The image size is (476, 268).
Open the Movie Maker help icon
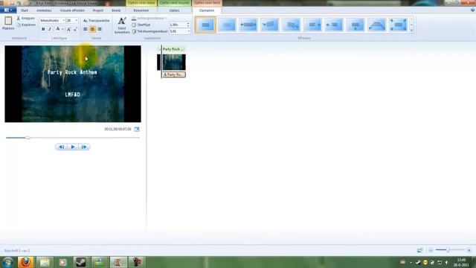(472, 10)
